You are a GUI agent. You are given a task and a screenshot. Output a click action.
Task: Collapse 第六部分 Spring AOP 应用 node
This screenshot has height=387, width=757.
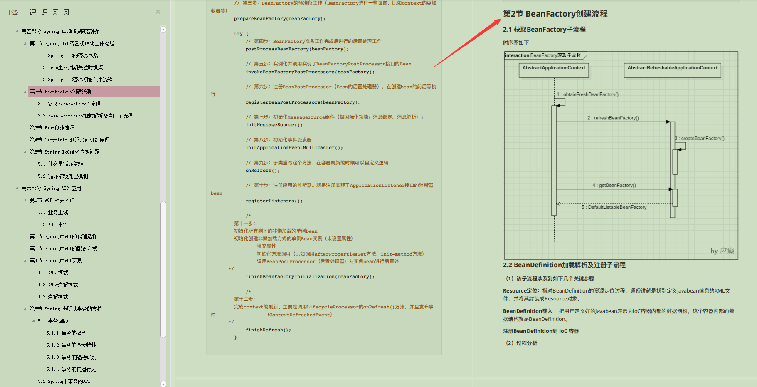pos(17,188)
